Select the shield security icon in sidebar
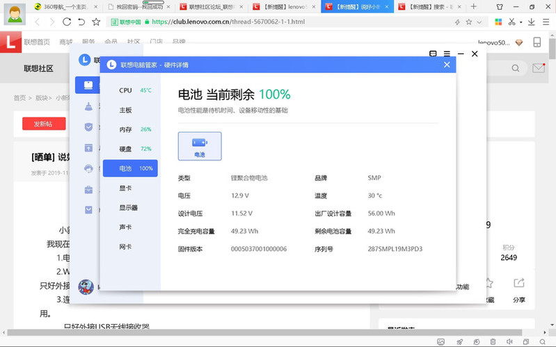 tap(88, 127)
